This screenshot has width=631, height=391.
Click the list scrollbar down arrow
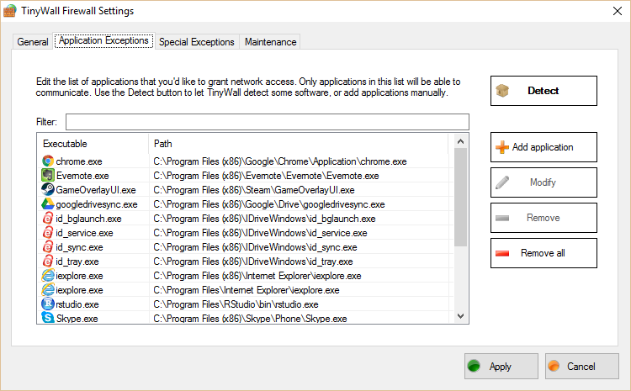click(x=461, y=316)
